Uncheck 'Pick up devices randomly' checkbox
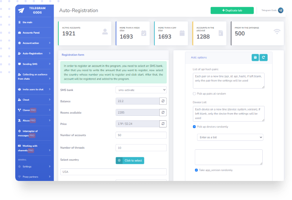The height and width of the screenshot is (200, 292). (194, 127)
